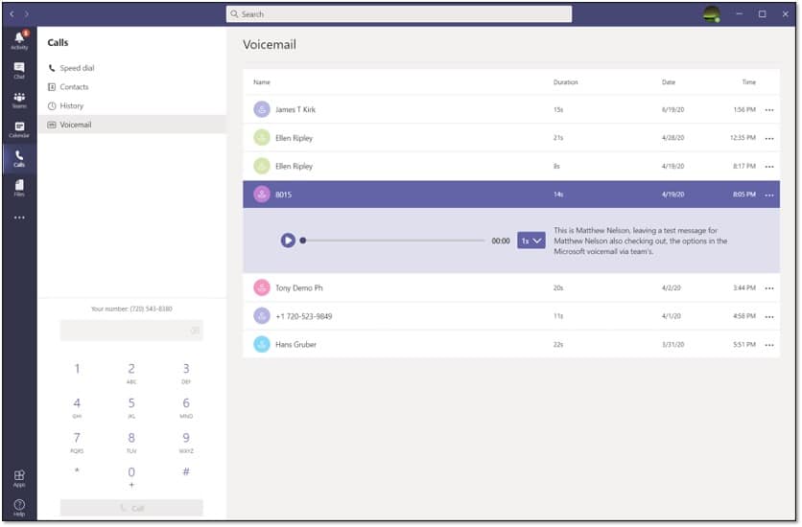Open the Apps store icon

[x=19, y=479]
